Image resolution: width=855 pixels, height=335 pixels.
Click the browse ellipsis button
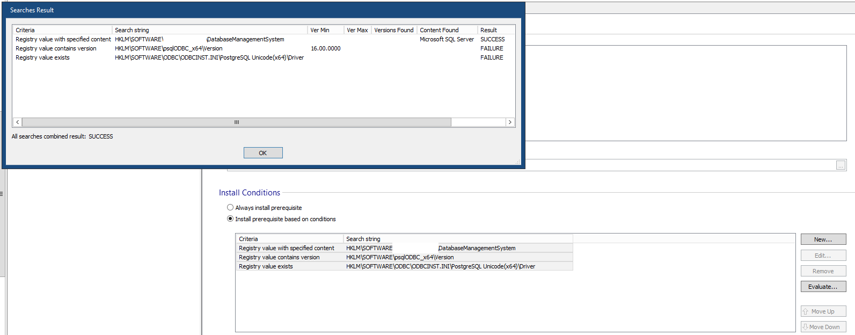(841, 165)
